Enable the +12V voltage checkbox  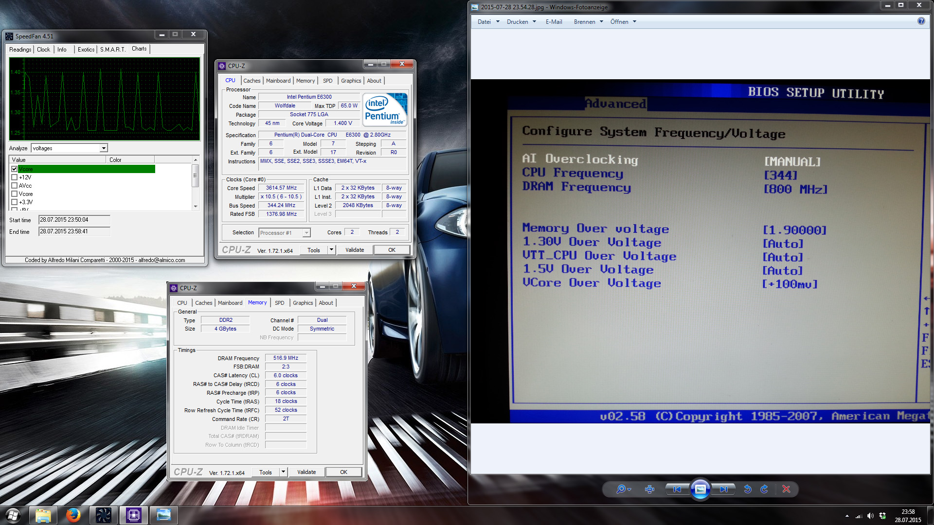15,177
